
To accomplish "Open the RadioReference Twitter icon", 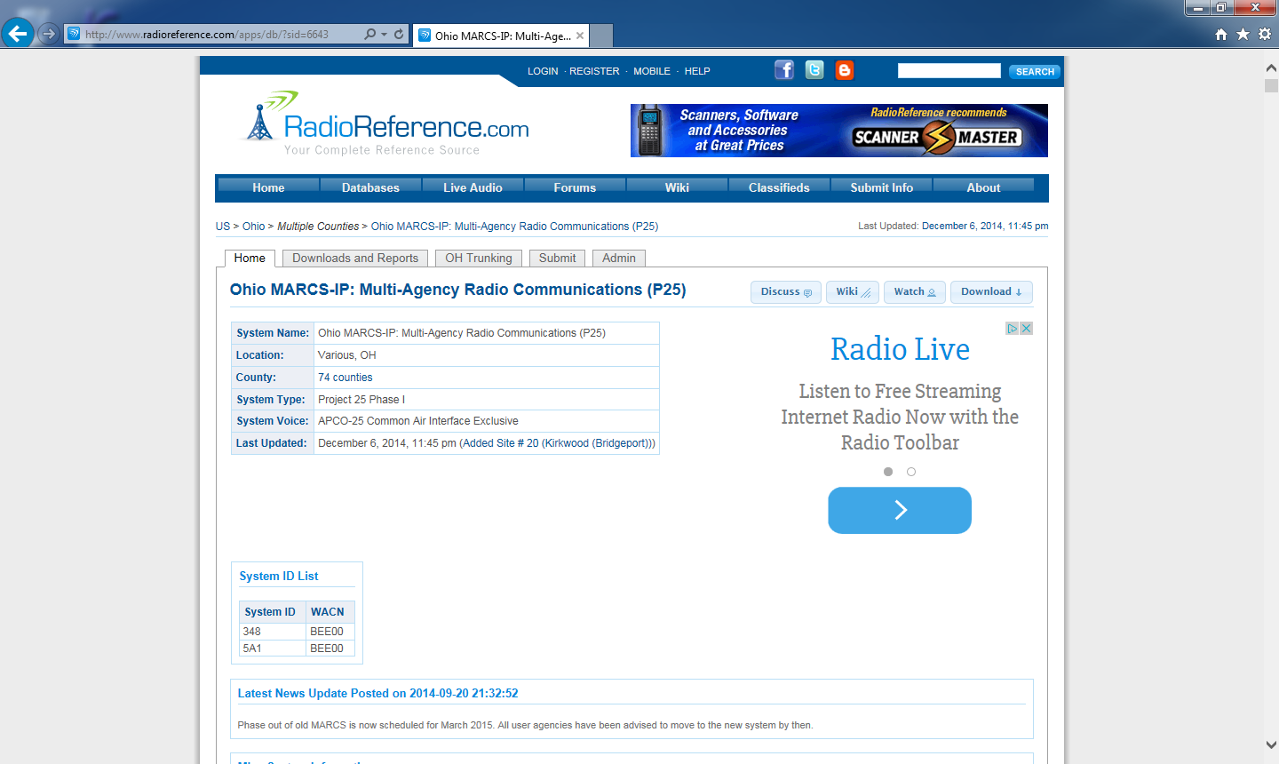I will click(x=814, y=70).
